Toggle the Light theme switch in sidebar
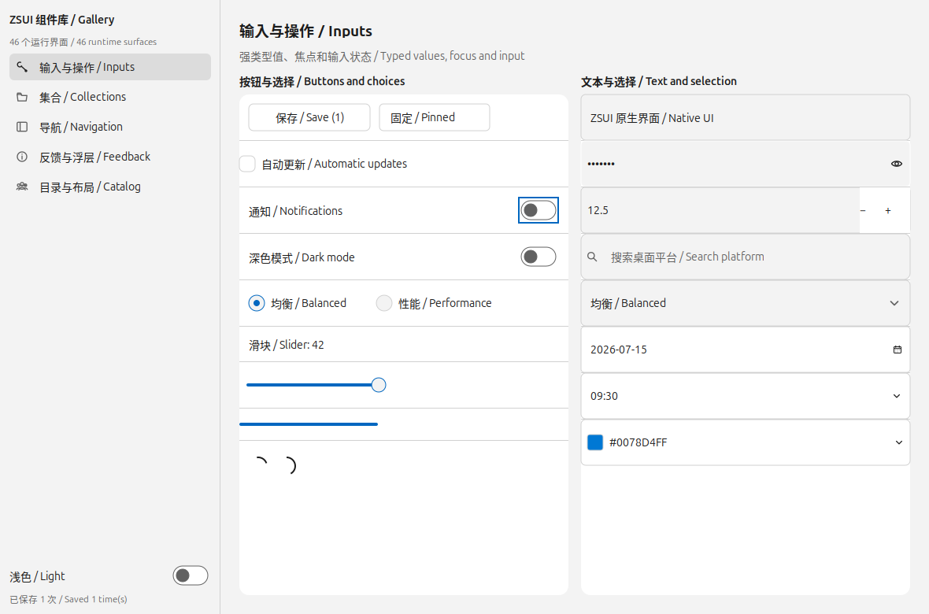 coord(191,575)
